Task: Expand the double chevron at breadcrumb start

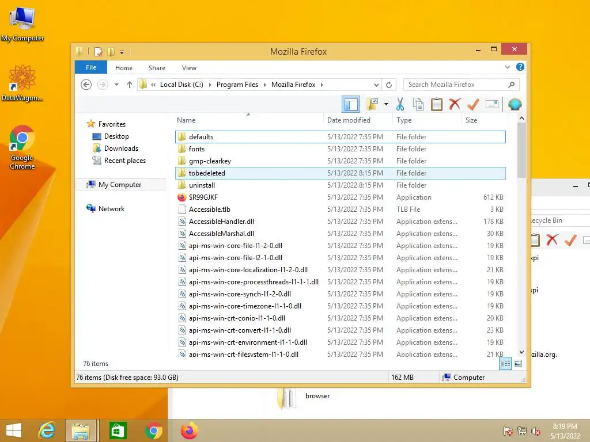Action: coord(153,85)
